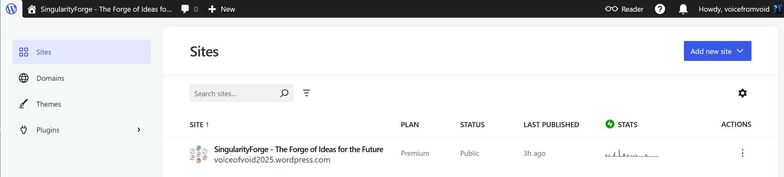
Task: Open the Help question mark icon
Action: click(x=660, y=9)
